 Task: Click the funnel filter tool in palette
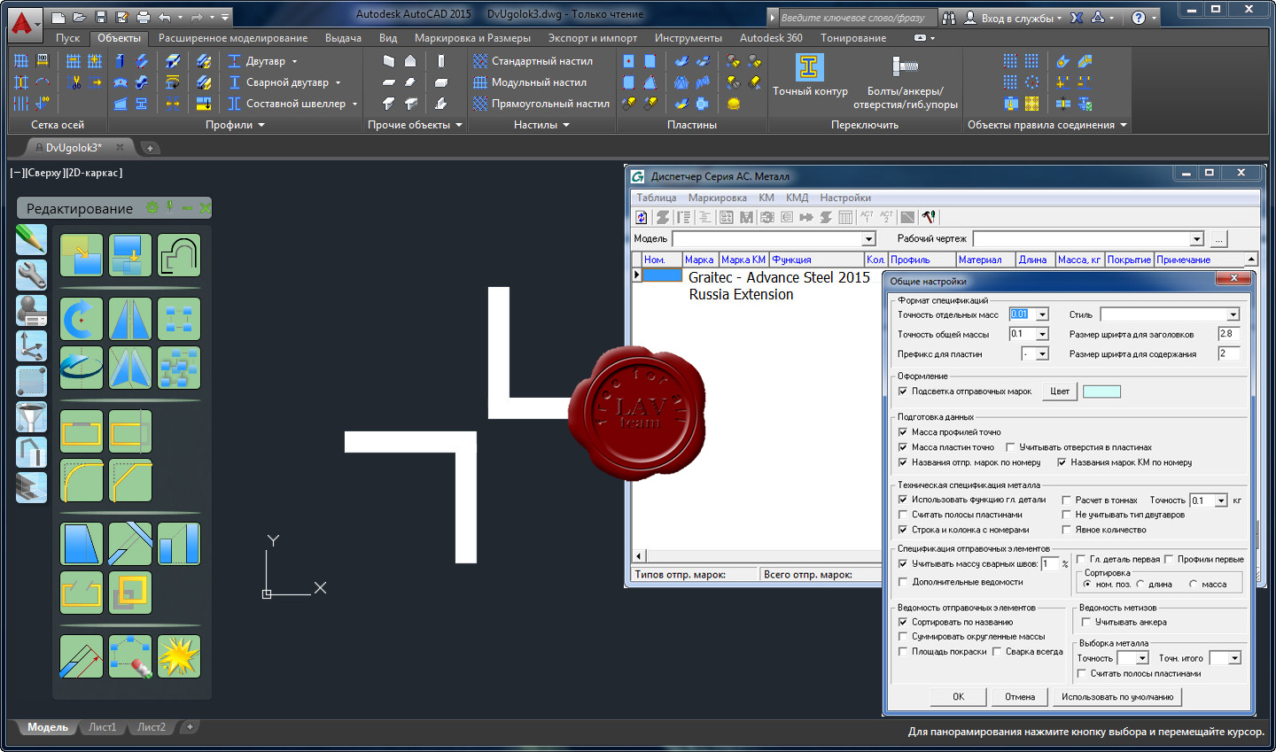[x=31, y=417]
